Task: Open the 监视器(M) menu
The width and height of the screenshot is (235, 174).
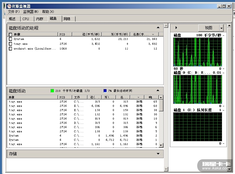Action: click(30, 12)
